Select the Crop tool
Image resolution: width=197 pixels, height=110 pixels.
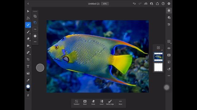tap(28, 59)
